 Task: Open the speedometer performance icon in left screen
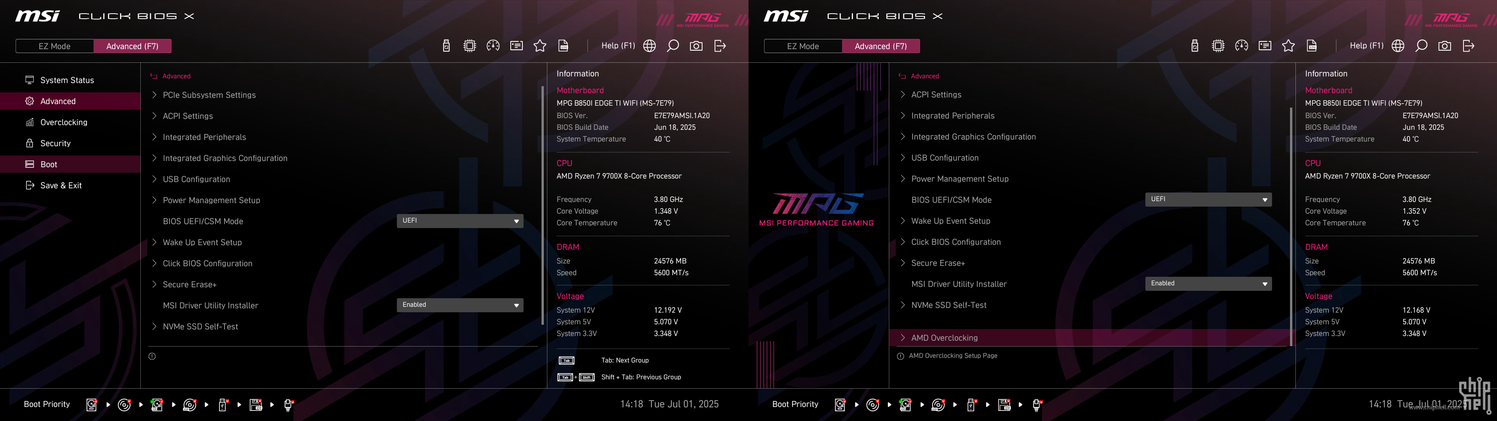[493, 46]
